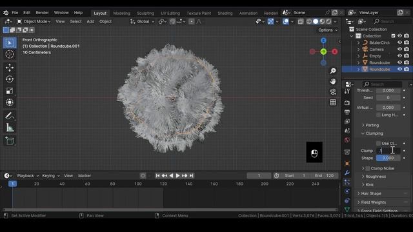The width and height of the screenshot is (413, 232).
Task: Open the viewport Options dropdown
Action: pos(328,30)
